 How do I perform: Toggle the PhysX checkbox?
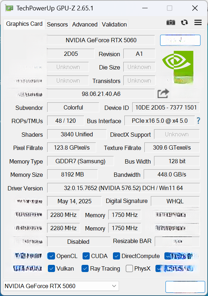[x=129, y=268]
